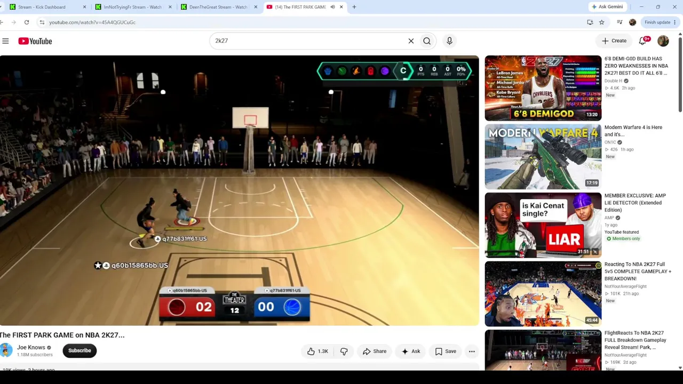Open "FlightReacts To NBA 2K27" title
Viewport: 683px width, 384px height.
pos(636,340)
